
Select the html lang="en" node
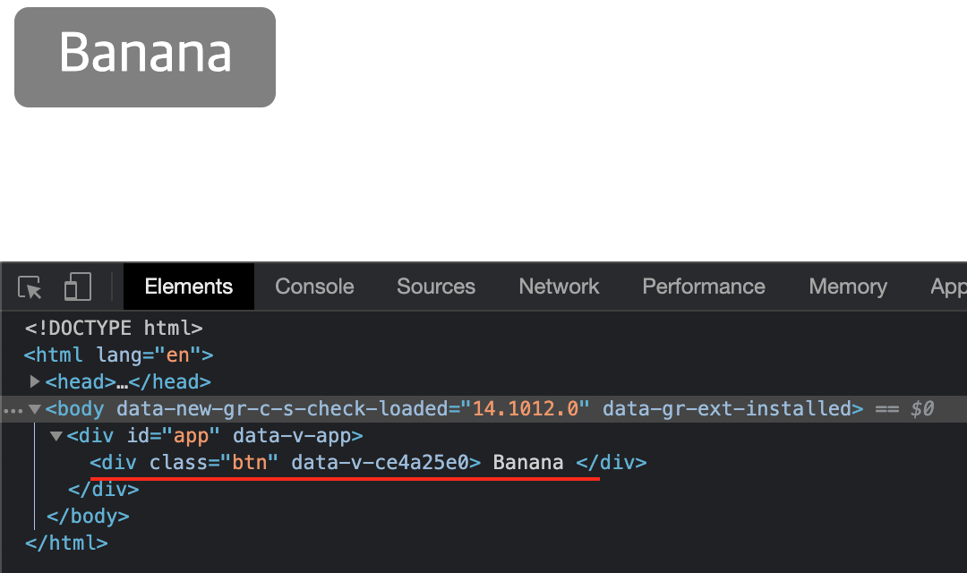click(118, 355)
